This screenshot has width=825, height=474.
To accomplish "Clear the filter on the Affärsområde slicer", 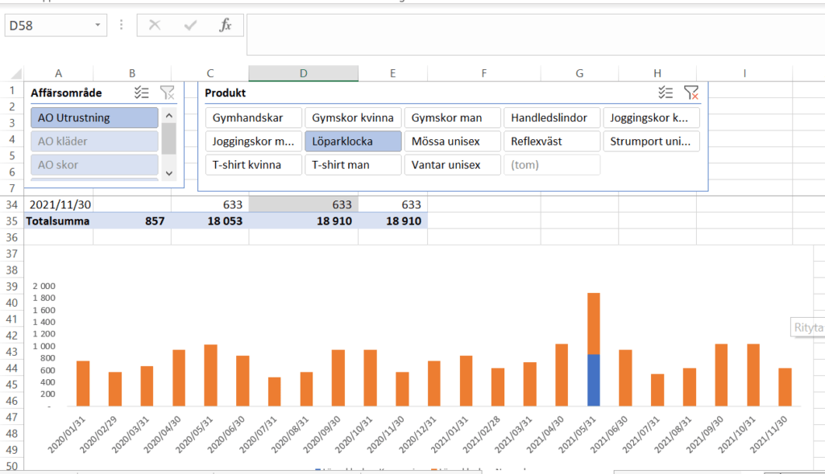I will point(167,93).
